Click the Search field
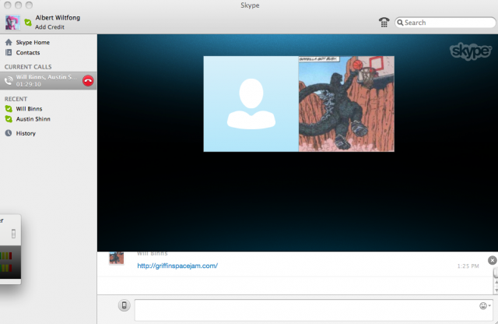 point(445,23)
